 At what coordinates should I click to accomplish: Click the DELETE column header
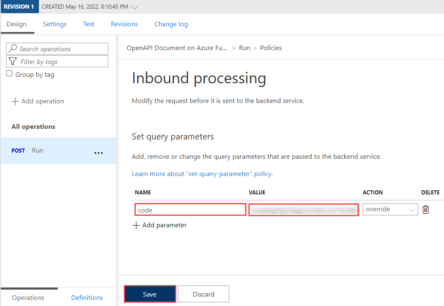pyautogui.click(x=430, y=192)
